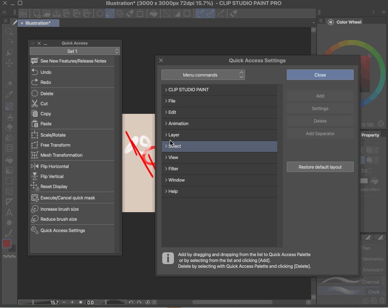Viewport: 388px width, 308px height.
Task: Select the Auto select magic wand tool
Action: [x=9, y=84]
